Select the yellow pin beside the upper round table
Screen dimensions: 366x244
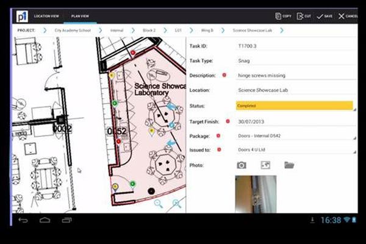(x=152, y=131)
